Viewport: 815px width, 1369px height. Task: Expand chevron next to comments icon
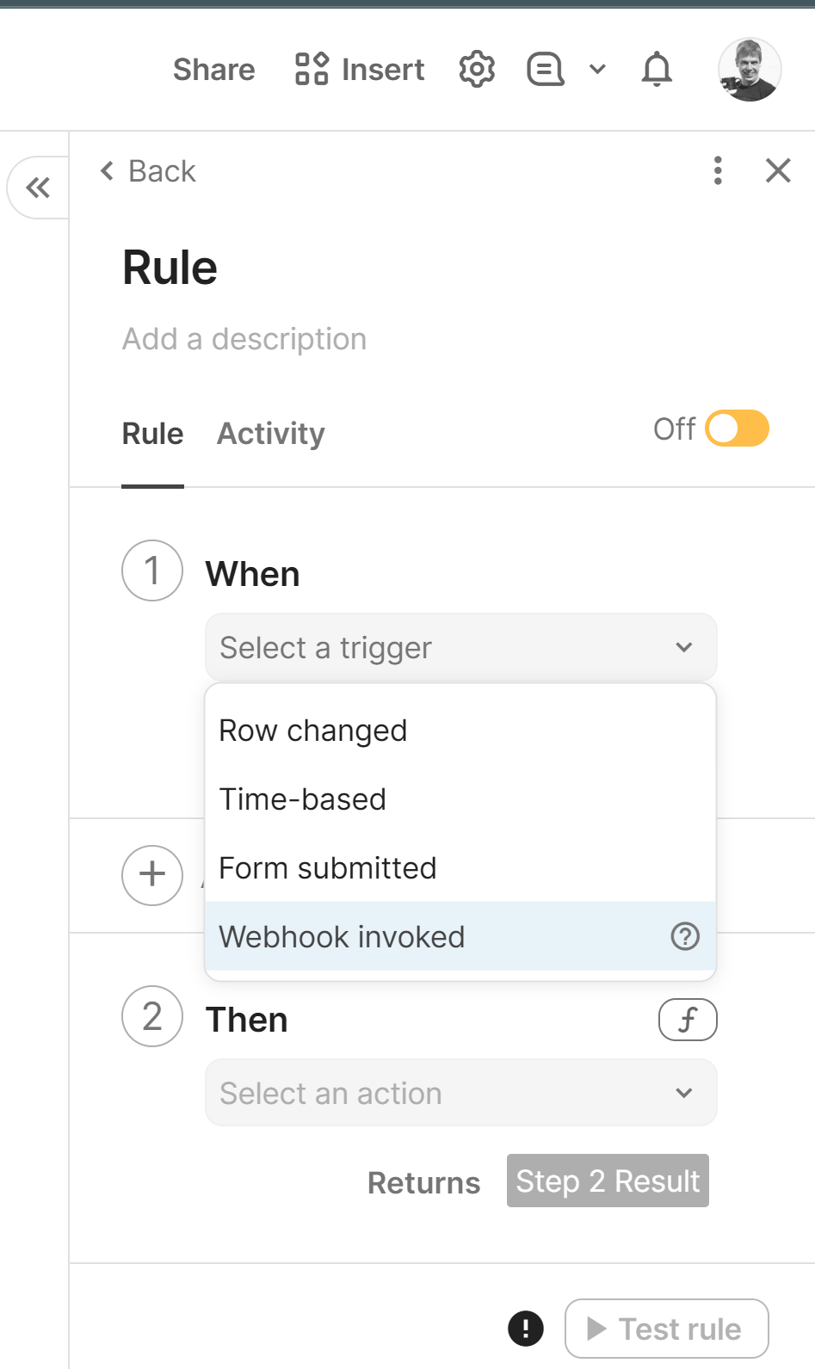(x=597, y=70)
